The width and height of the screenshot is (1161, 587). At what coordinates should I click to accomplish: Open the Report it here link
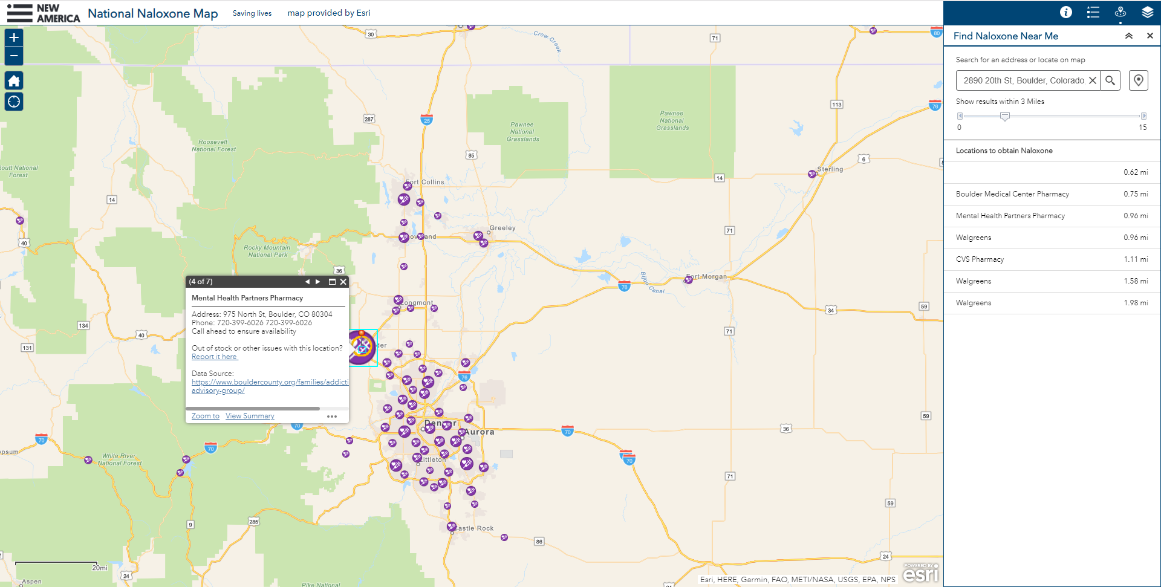(215, 357)
